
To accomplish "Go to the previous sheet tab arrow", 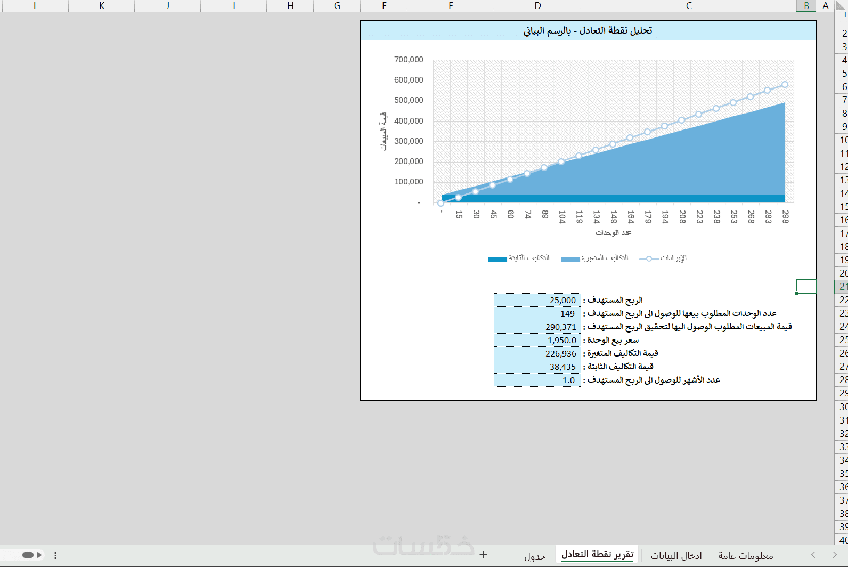I will 813,555.
